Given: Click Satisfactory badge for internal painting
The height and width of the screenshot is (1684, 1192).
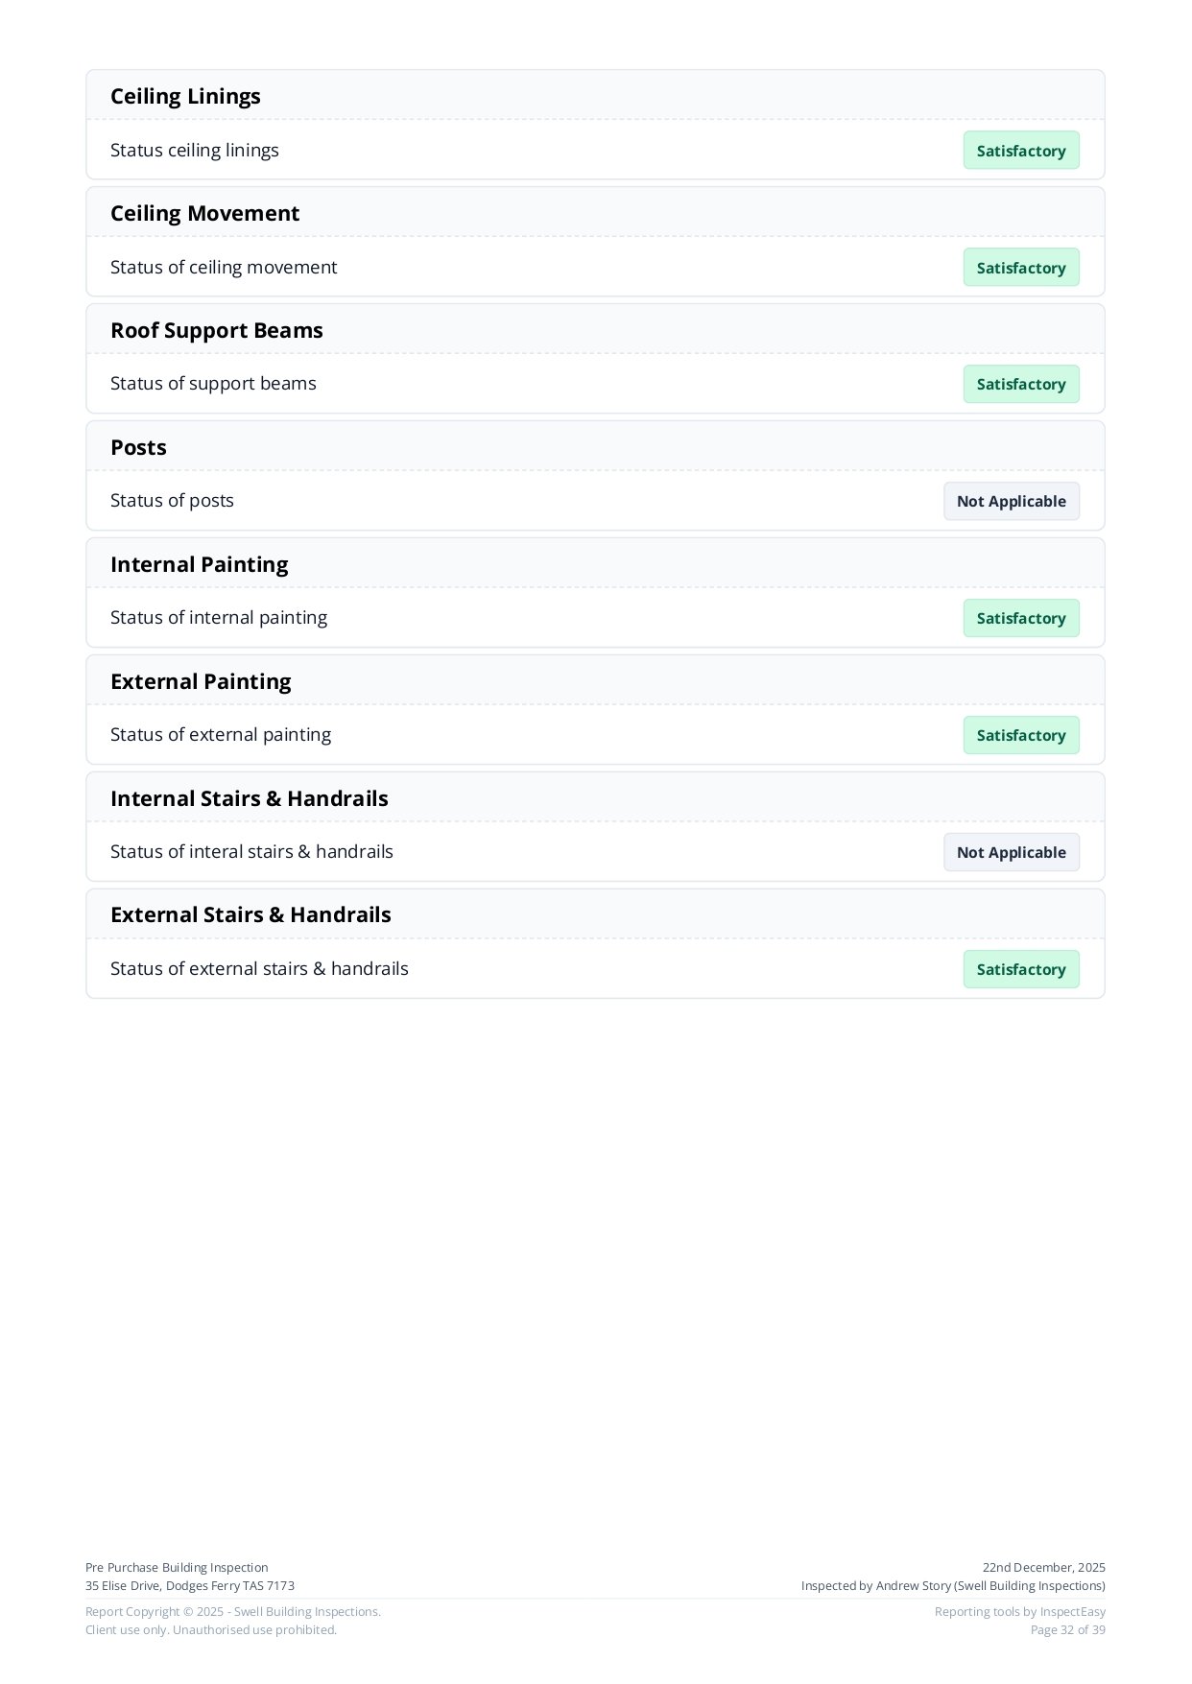Looking at the screenshot, I should [1020, 618].
